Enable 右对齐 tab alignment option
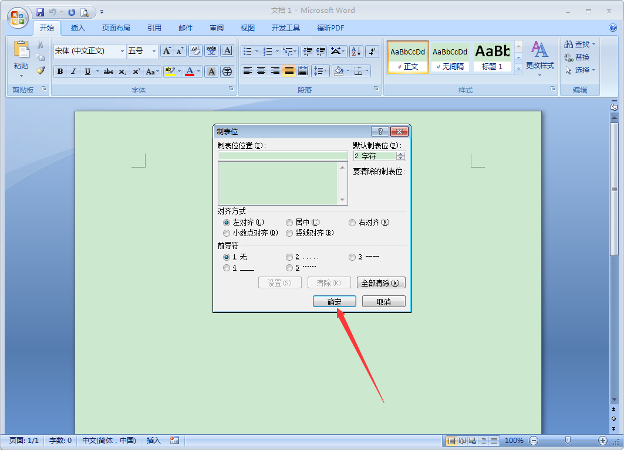The height and width of the screenshot is (450, 624). click(x=352, y=222)
